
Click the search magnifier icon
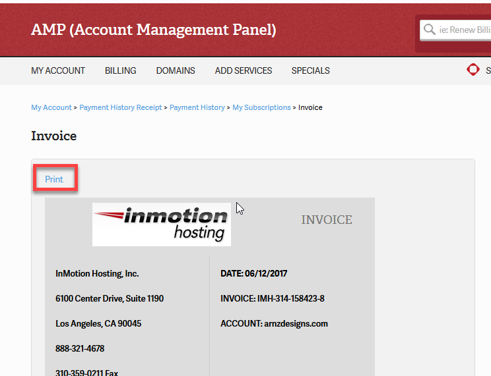(430, 30)
